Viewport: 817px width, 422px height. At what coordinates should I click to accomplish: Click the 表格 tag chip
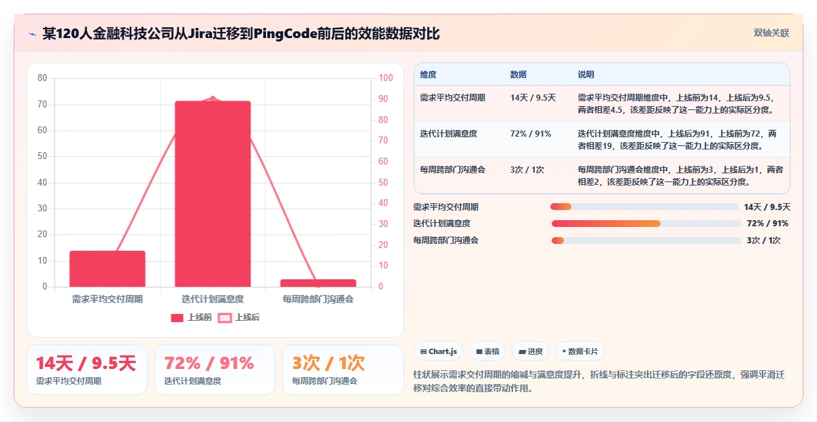click(488, 351)
